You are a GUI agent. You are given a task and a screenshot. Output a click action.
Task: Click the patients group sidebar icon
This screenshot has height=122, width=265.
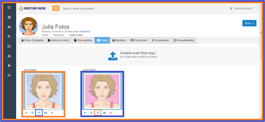tap(9, 17)
